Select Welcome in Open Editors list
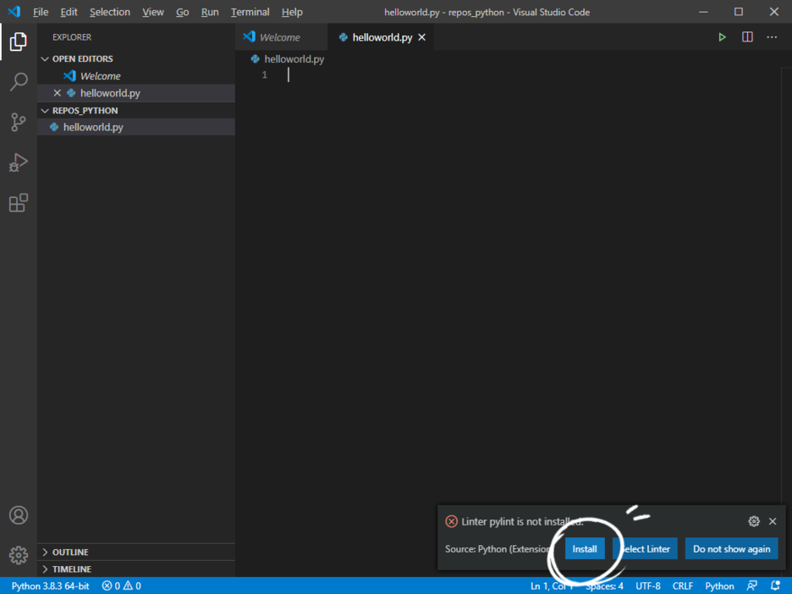Image resolution: width=792 pixels, height=594 pixels. point(136,76)
